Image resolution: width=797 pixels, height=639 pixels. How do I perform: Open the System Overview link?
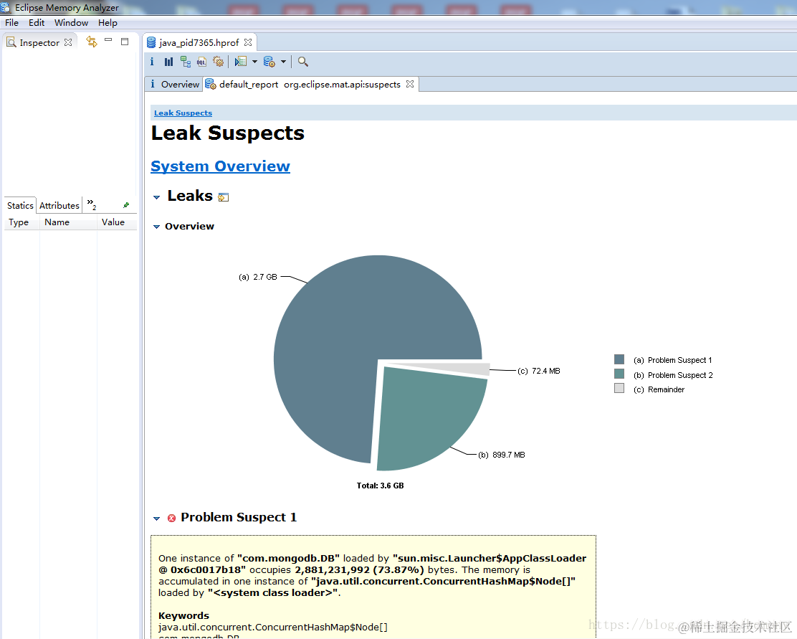tap(220, 166)
